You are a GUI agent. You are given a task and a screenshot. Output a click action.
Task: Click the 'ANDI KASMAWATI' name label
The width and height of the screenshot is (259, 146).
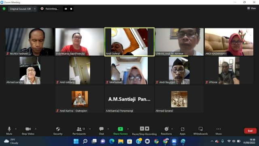pos(216,54)
